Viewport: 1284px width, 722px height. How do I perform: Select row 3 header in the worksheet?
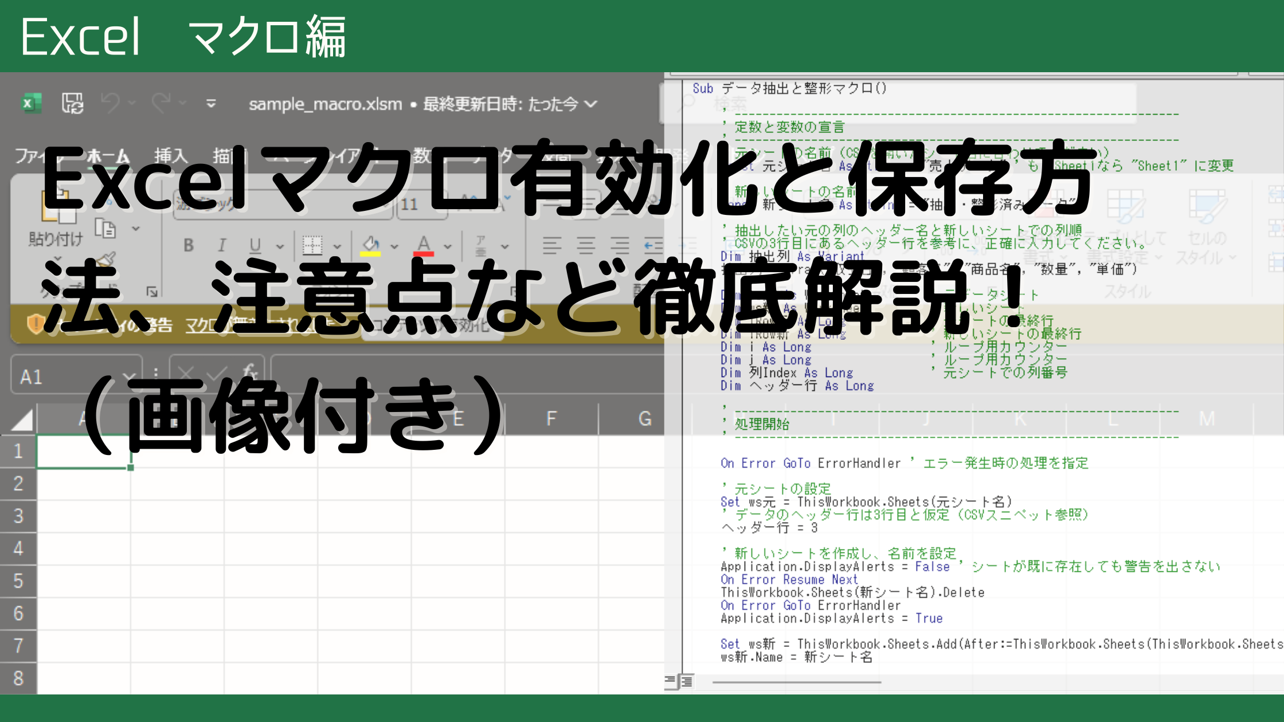click(x=18, y=516)
